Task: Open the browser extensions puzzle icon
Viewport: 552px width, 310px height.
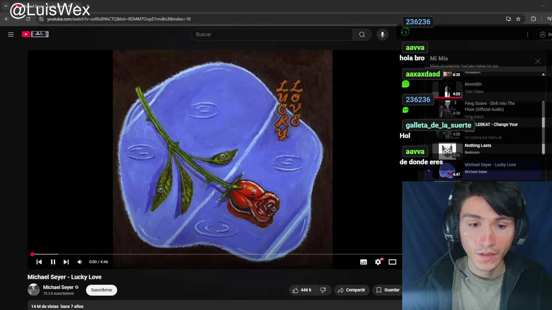Action: (533, 19)
